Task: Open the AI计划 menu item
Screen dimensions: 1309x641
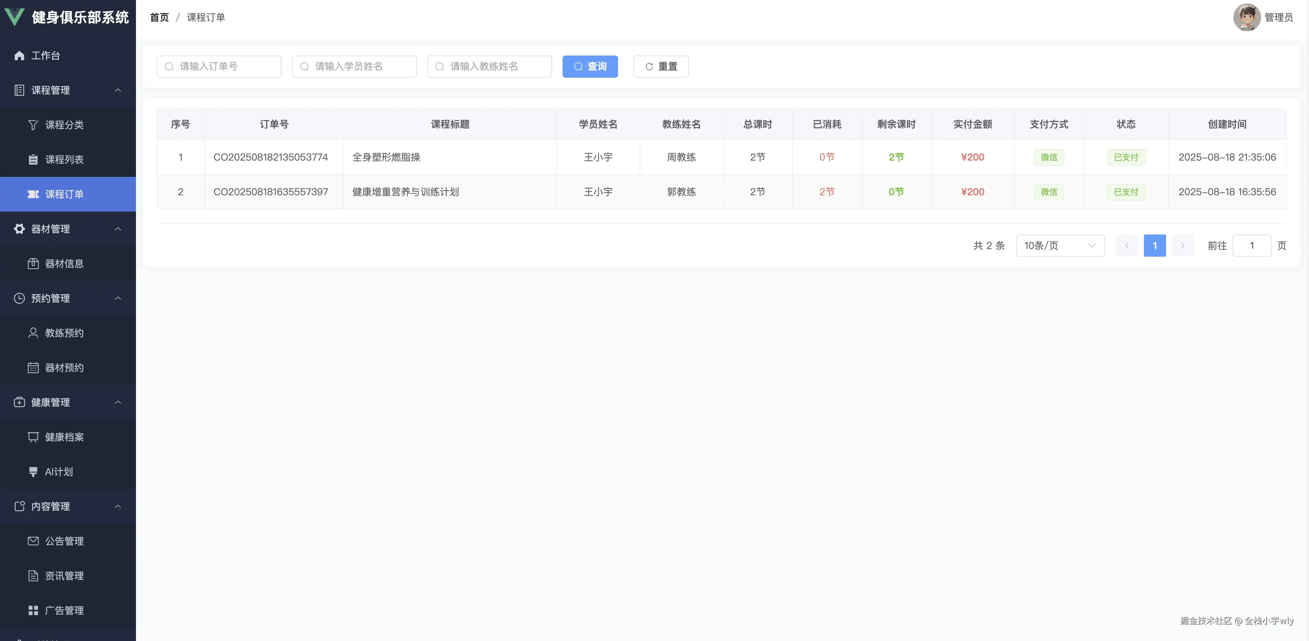Action: (x=59, y=472)
